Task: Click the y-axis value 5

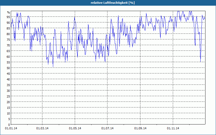Action: (9, 119)
